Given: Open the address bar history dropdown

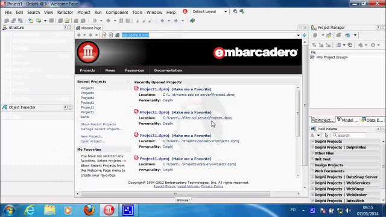Looking at the screenshot, I should click(299, 35).
